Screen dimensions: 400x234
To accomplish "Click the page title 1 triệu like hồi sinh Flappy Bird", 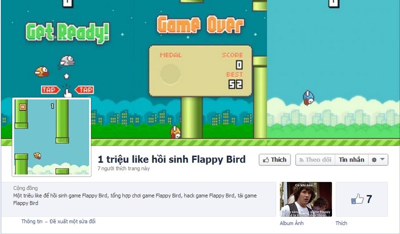I will tap(171, 159).
